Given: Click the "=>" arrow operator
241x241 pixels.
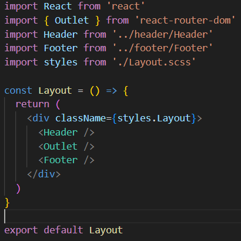Looking at the screenshot, I should coord(112,91).
